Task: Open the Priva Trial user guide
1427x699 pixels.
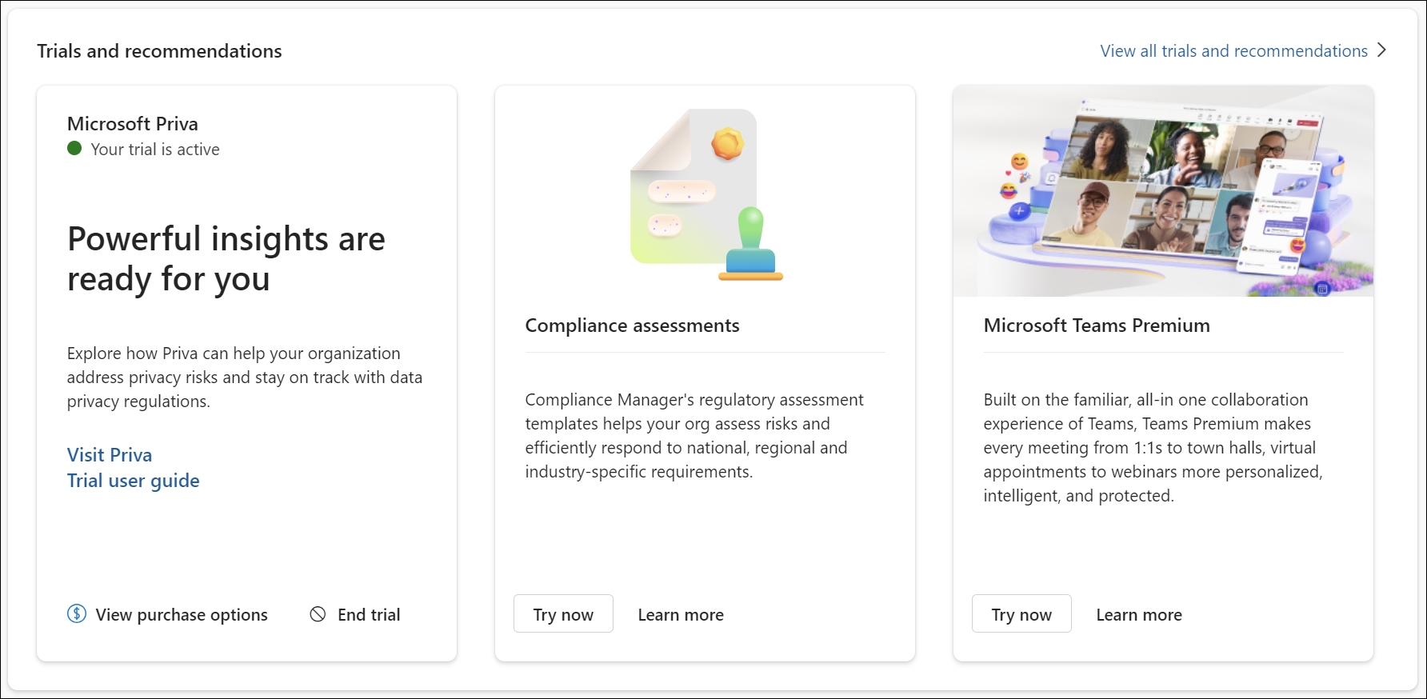Action: pos(133,480)
